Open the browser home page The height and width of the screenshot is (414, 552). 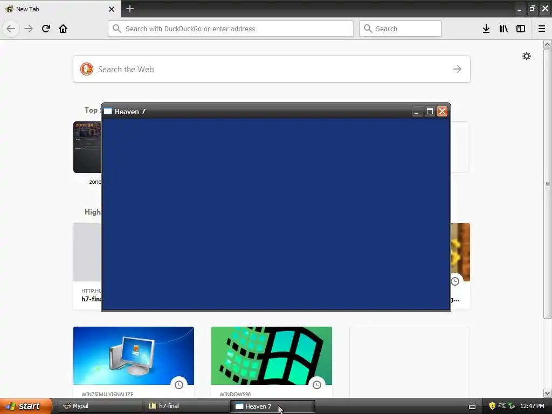pos(63,29)
